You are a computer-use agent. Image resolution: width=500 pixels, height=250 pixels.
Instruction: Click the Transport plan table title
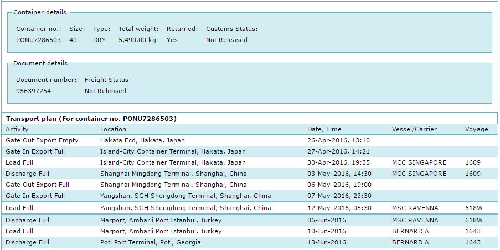91,119
